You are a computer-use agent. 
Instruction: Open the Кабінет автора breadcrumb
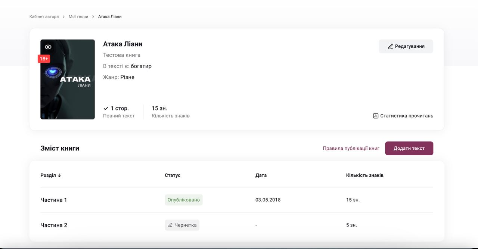click(44, 16)
